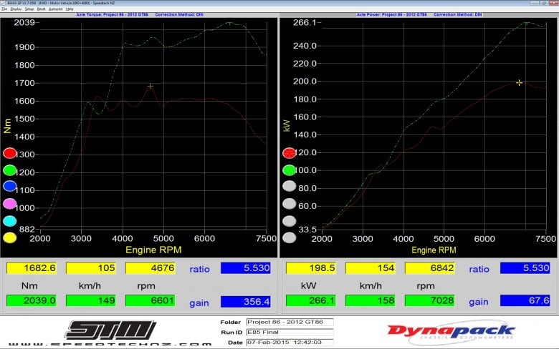Click the Nm axis label on torque graph

pyautogui.click(x=7, y=126)
